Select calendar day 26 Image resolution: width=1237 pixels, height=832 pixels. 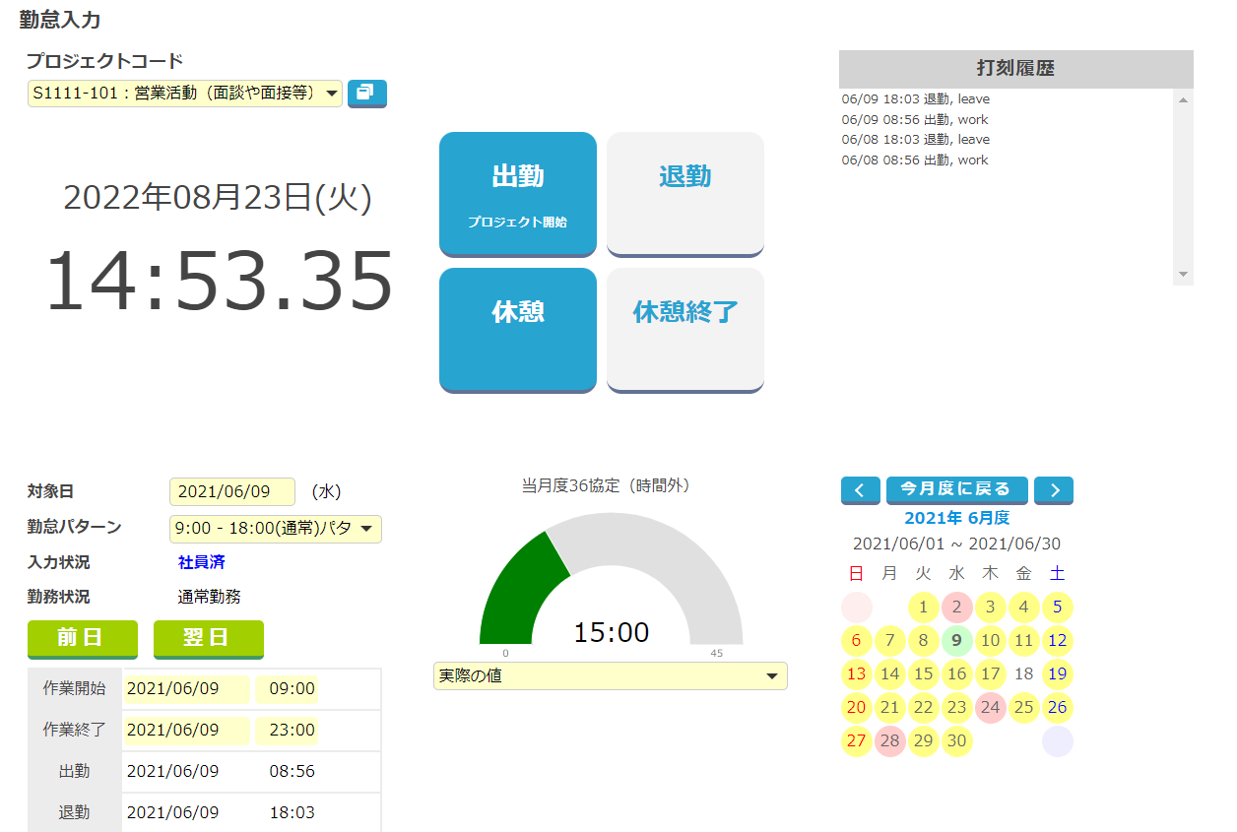pos(1058,708)
